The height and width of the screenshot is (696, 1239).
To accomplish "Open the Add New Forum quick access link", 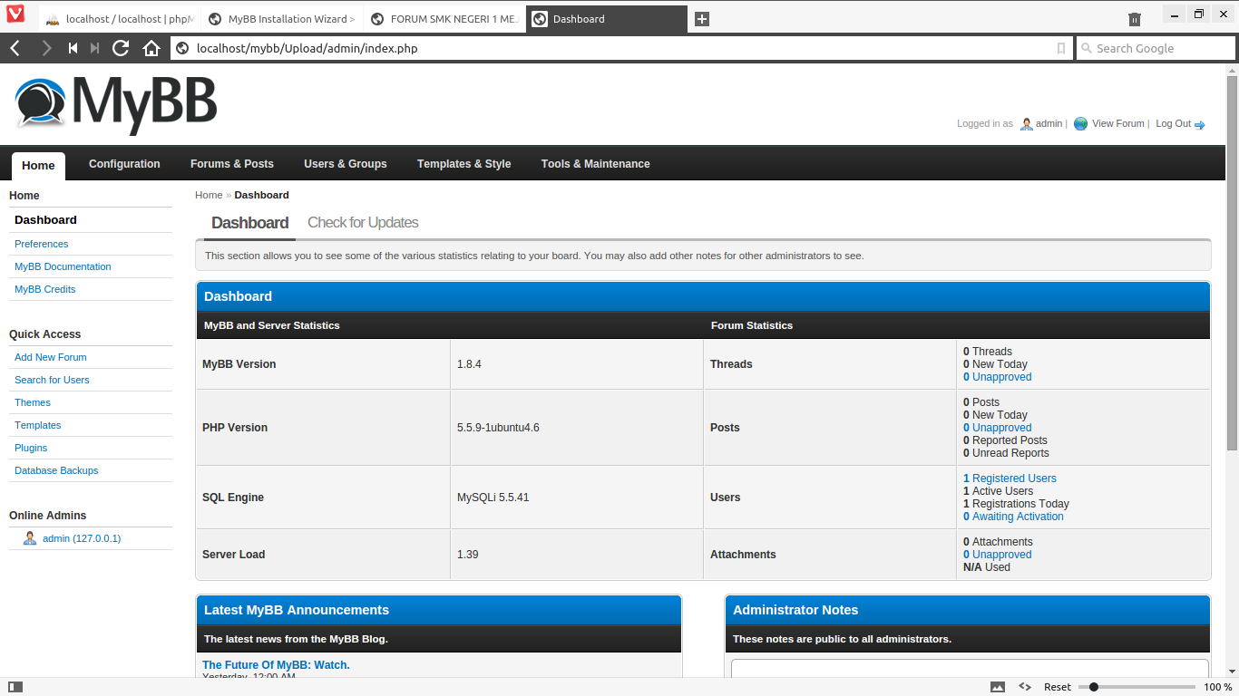I will click(50, 357).
